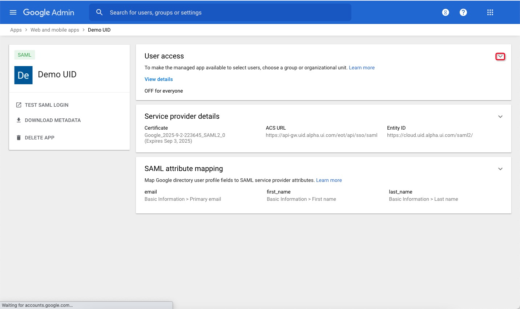Image resolution: width=520 pixels, height=309 pixels.
Task: Open the Google apps grid
Action: click(x=490, y=12)
